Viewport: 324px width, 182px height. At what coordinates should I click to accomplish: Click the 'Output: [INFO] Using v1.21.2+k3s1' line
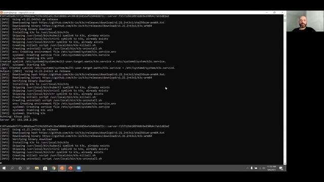(x=35, y=71)
